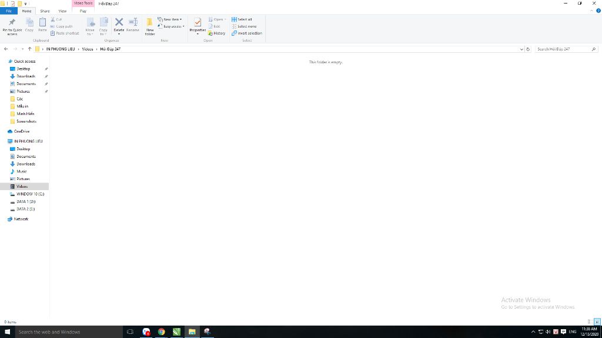Viewport: 602px width, 338px height.
Task: Open the Copy to command
Action: click(103, 26)
